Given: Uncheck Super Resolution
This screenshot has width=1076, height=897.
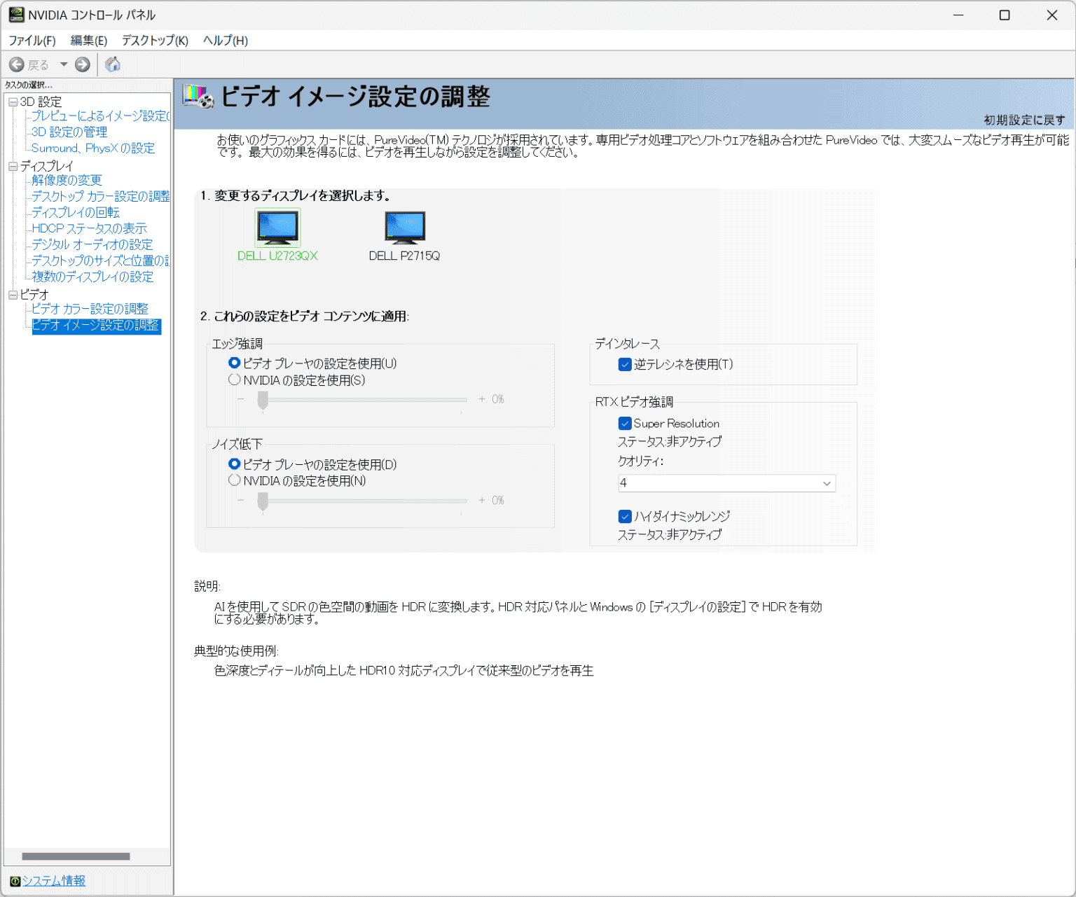Looking at the screenshot, I should click(625, 423).
